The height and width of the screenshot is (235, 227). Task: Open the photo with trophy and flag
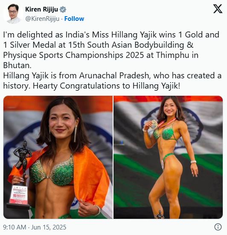[x=58, y=157]
